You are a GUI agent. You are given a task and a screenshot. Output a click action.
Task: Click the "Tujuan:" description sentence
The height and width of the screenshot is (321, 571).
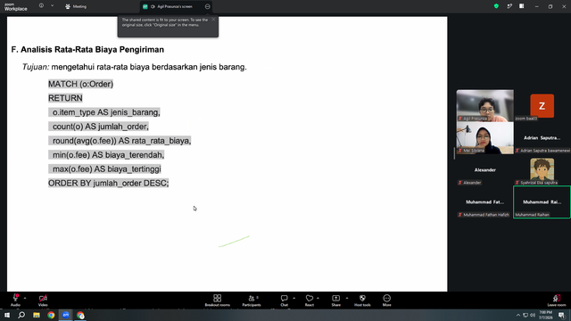pos(135,67)
